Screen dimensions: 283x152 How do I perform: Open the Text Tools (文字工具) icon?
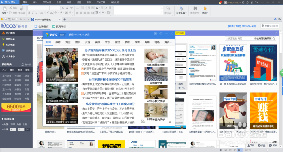coord(181,8)
